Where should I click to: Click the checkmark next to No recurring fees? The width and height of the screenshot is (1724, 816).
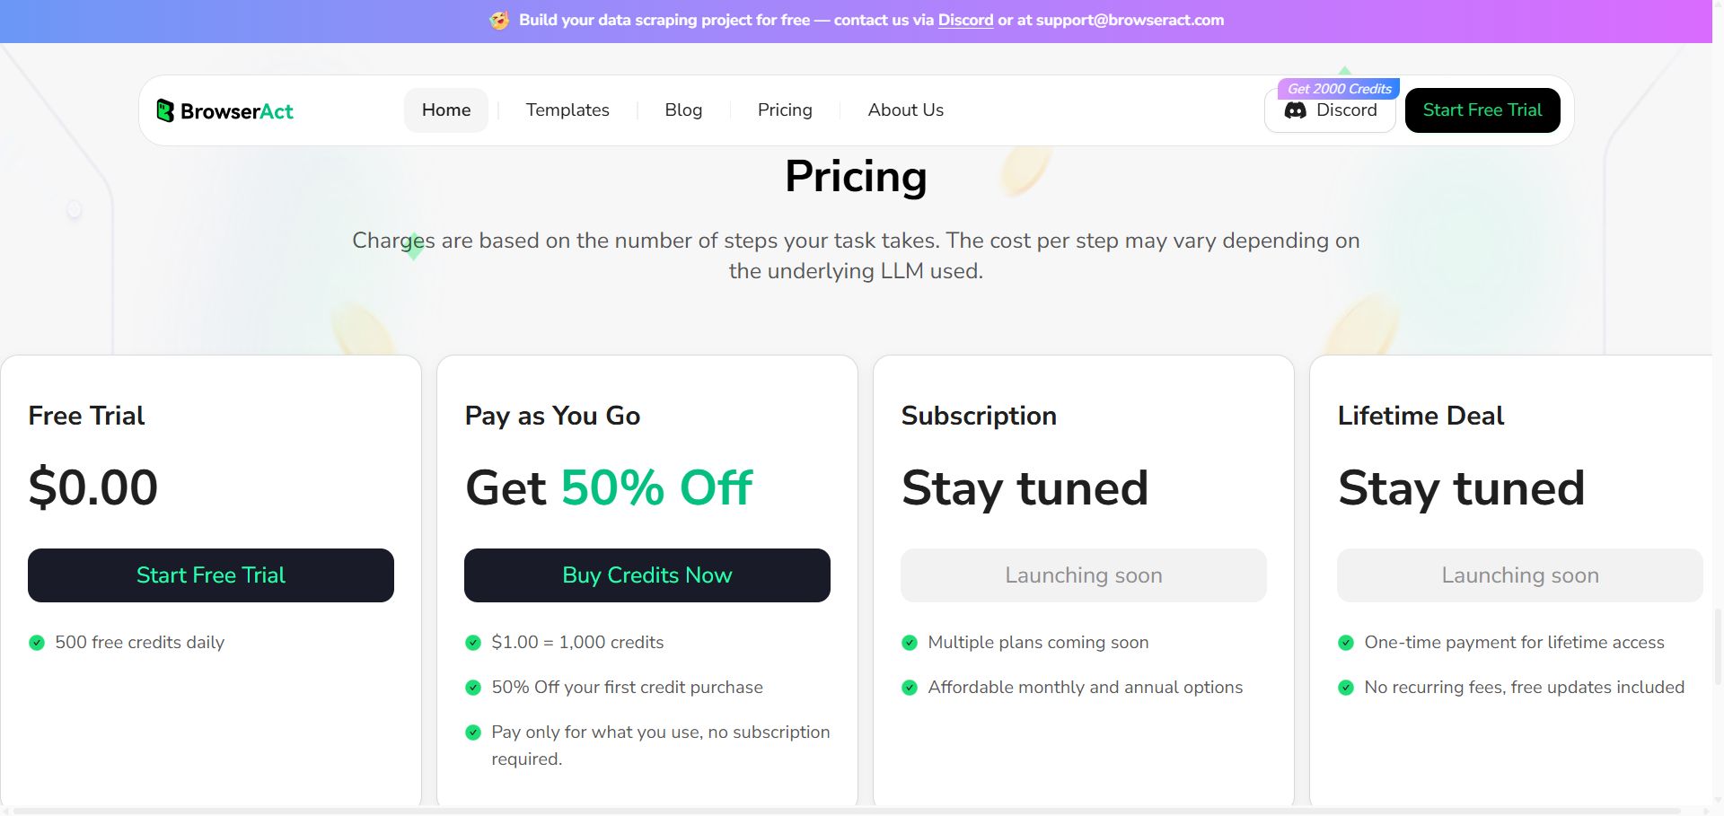1346,688
